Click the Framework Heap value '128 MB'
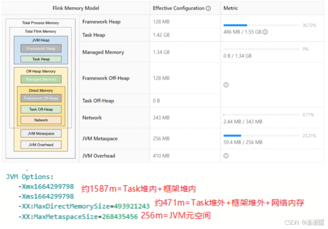 (161, 22)
